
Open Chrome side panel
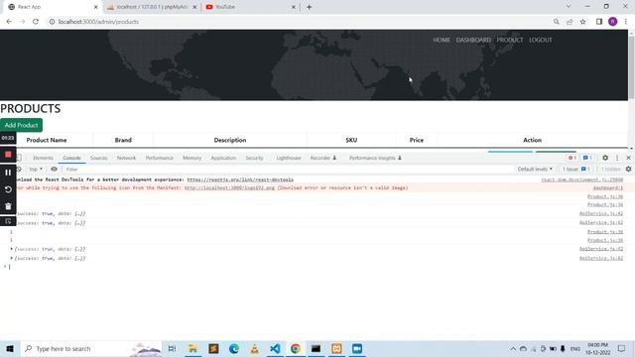pyautogui.click(x=599, y=22)
